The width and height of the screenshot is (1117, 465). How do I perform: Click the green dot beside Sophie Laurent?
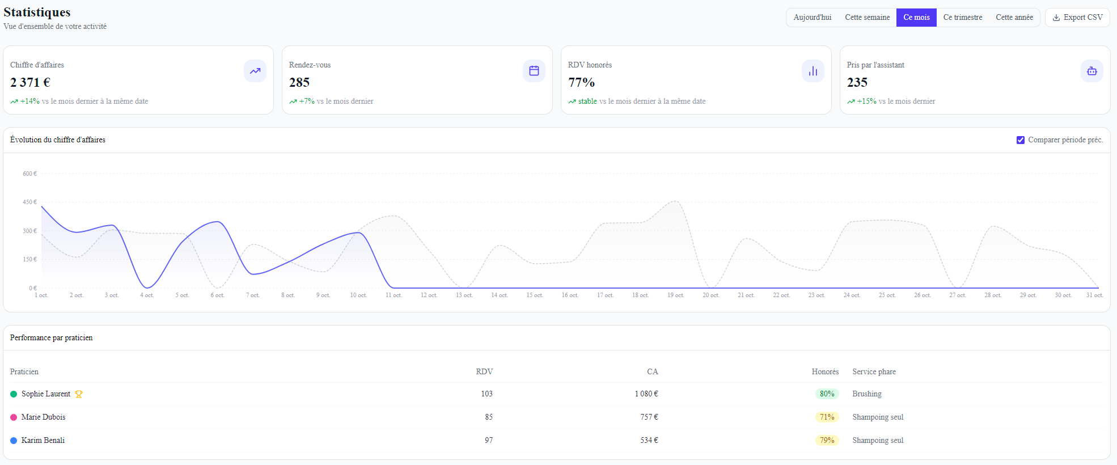pyautogui.click(x=14, y=394)
